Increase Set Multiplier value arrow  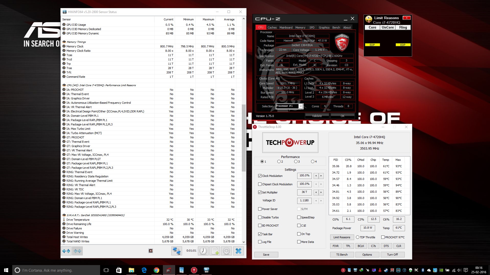click(x=321, y=192)
